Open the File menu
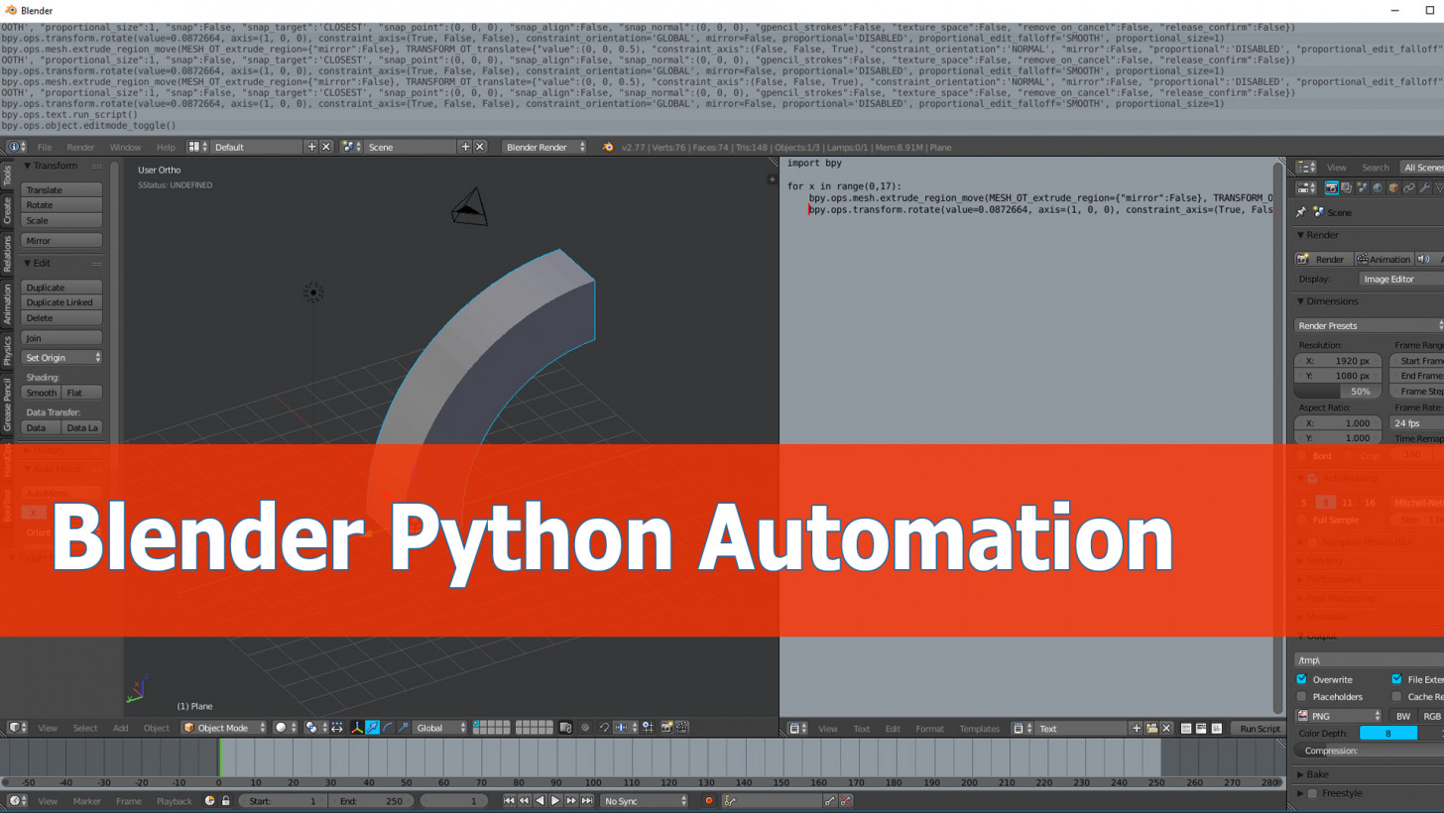Viewport: 1444px width, 813px height. coord(45,147)
